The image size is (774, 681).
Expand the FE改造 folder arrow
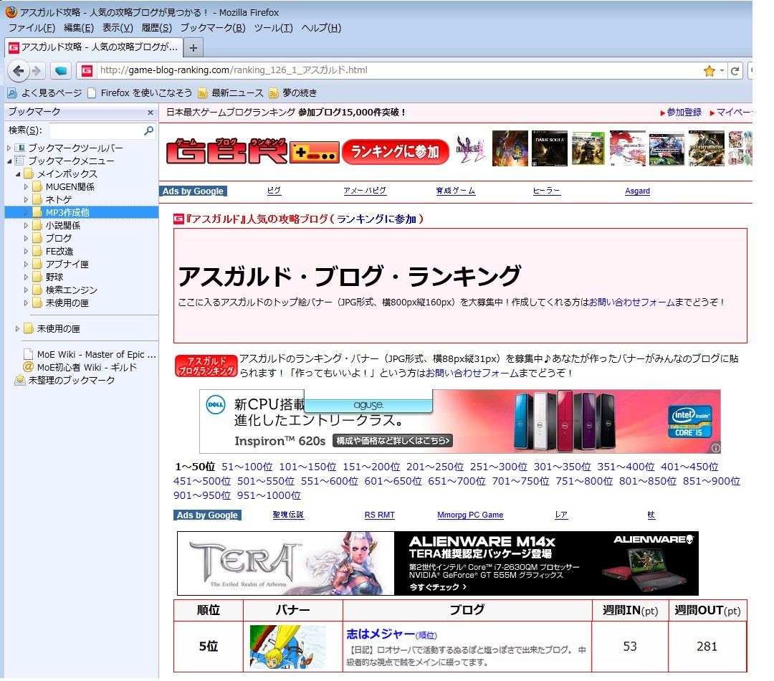[27, 252]
